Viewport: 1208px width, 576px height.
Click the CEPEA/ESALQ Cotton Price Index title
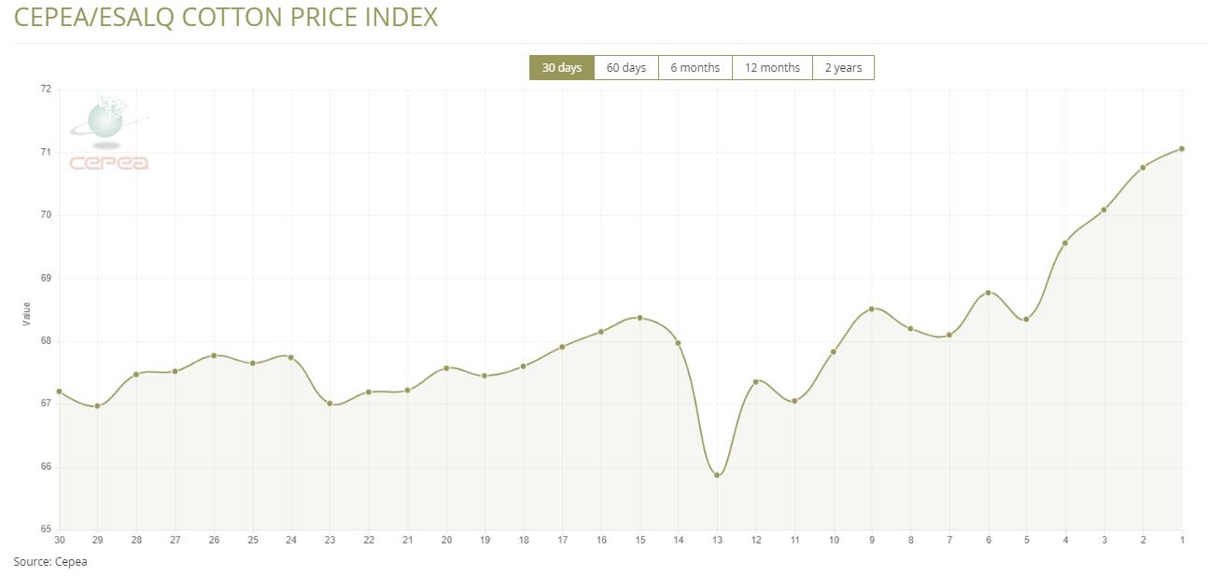click(x=226, y=17)
